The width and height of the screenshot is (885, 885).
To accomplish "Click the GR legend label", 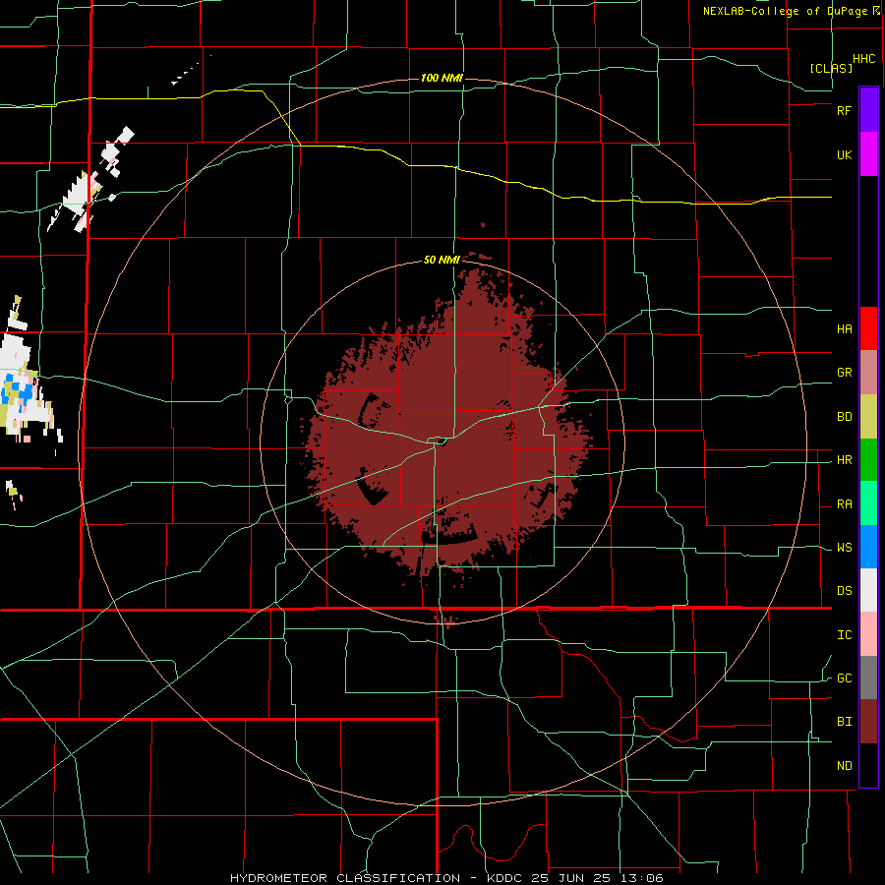I will click(x=844, y=372).
